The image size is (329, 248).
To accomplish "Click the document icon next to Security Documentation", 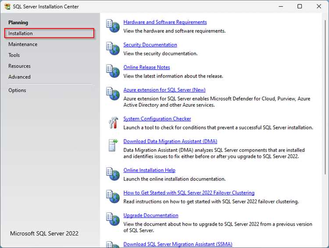I will (113, 49).
